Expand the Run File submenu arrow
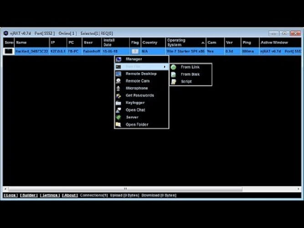Image resolution: width=304 pixels, height=228 pixels. [x=165, y=67]
